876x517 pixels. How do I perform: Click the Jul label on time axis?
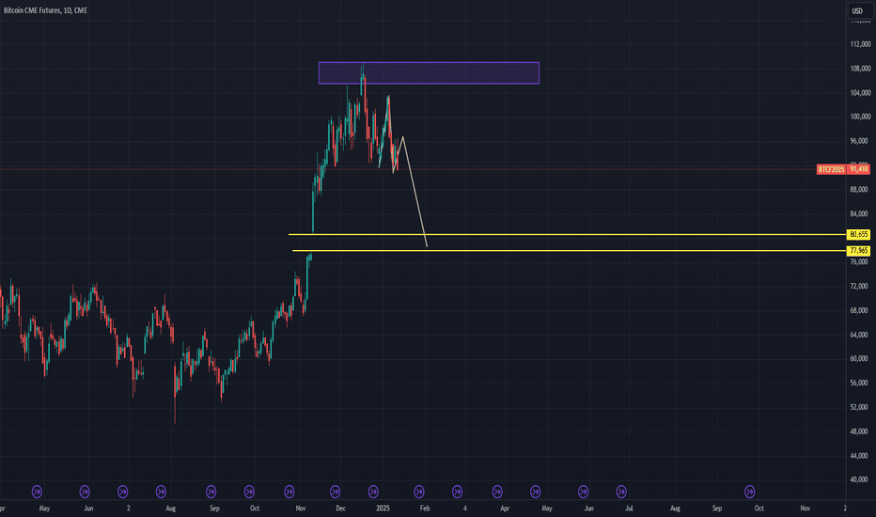[x=629, y=508]
